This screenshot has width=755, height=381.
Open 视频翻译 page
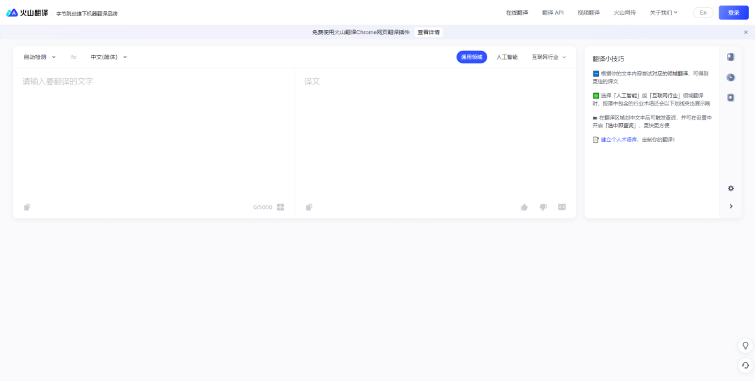[x=589, y=13]
